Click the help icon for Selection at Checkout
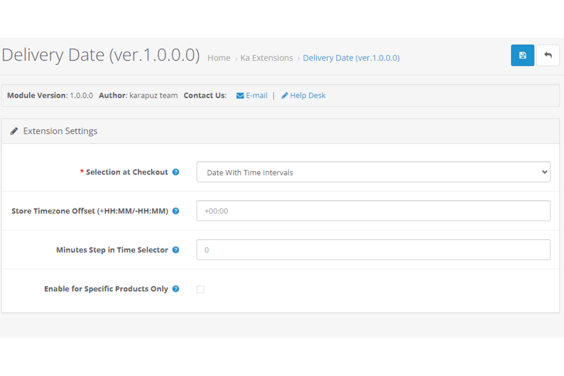Image resolution: width=564 pixels, height=376 pixels. pos(176,172)
